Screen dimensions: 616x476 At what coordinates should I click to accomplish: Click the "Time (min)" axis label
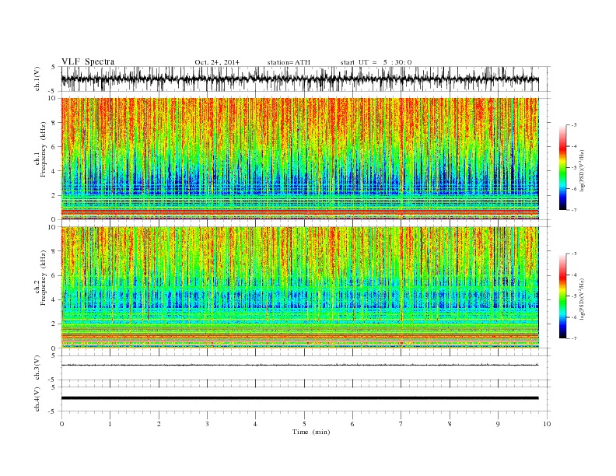click(311, 432)
